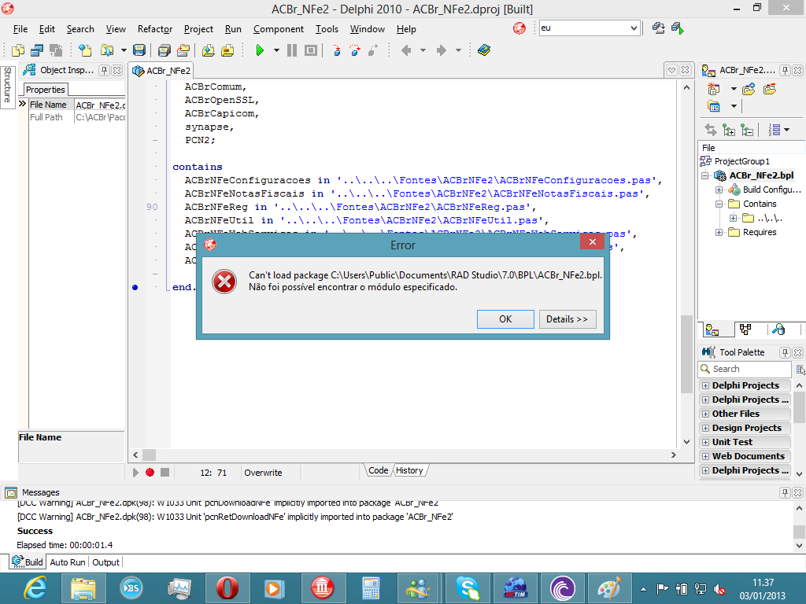This screenshot has width=806, height=604.
Task: Open the Run button dropdown arrow
Action: (276, 50)
